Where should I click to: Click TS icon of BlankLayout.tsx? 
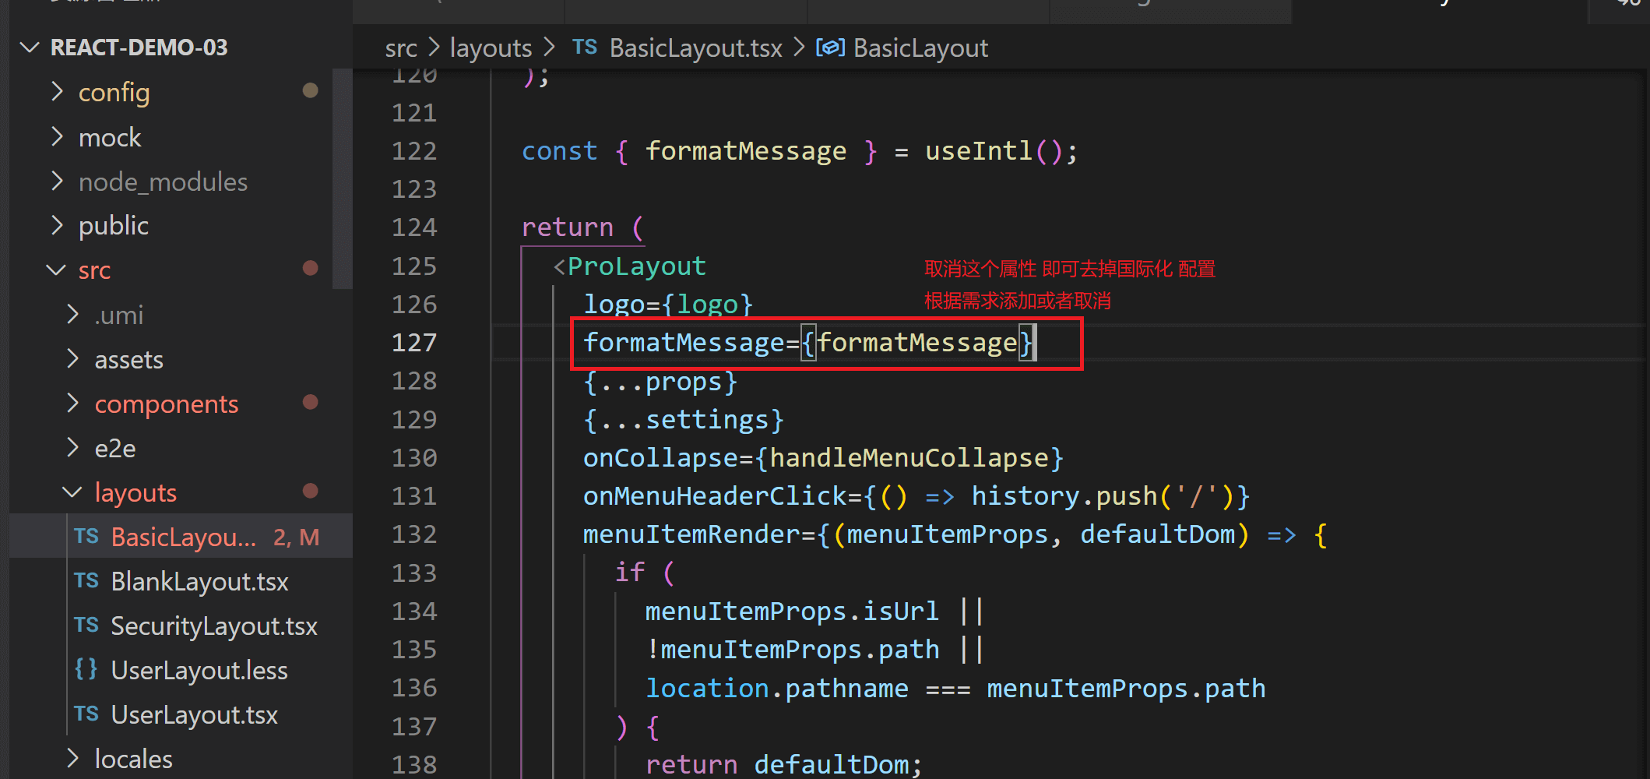point(86,581)
